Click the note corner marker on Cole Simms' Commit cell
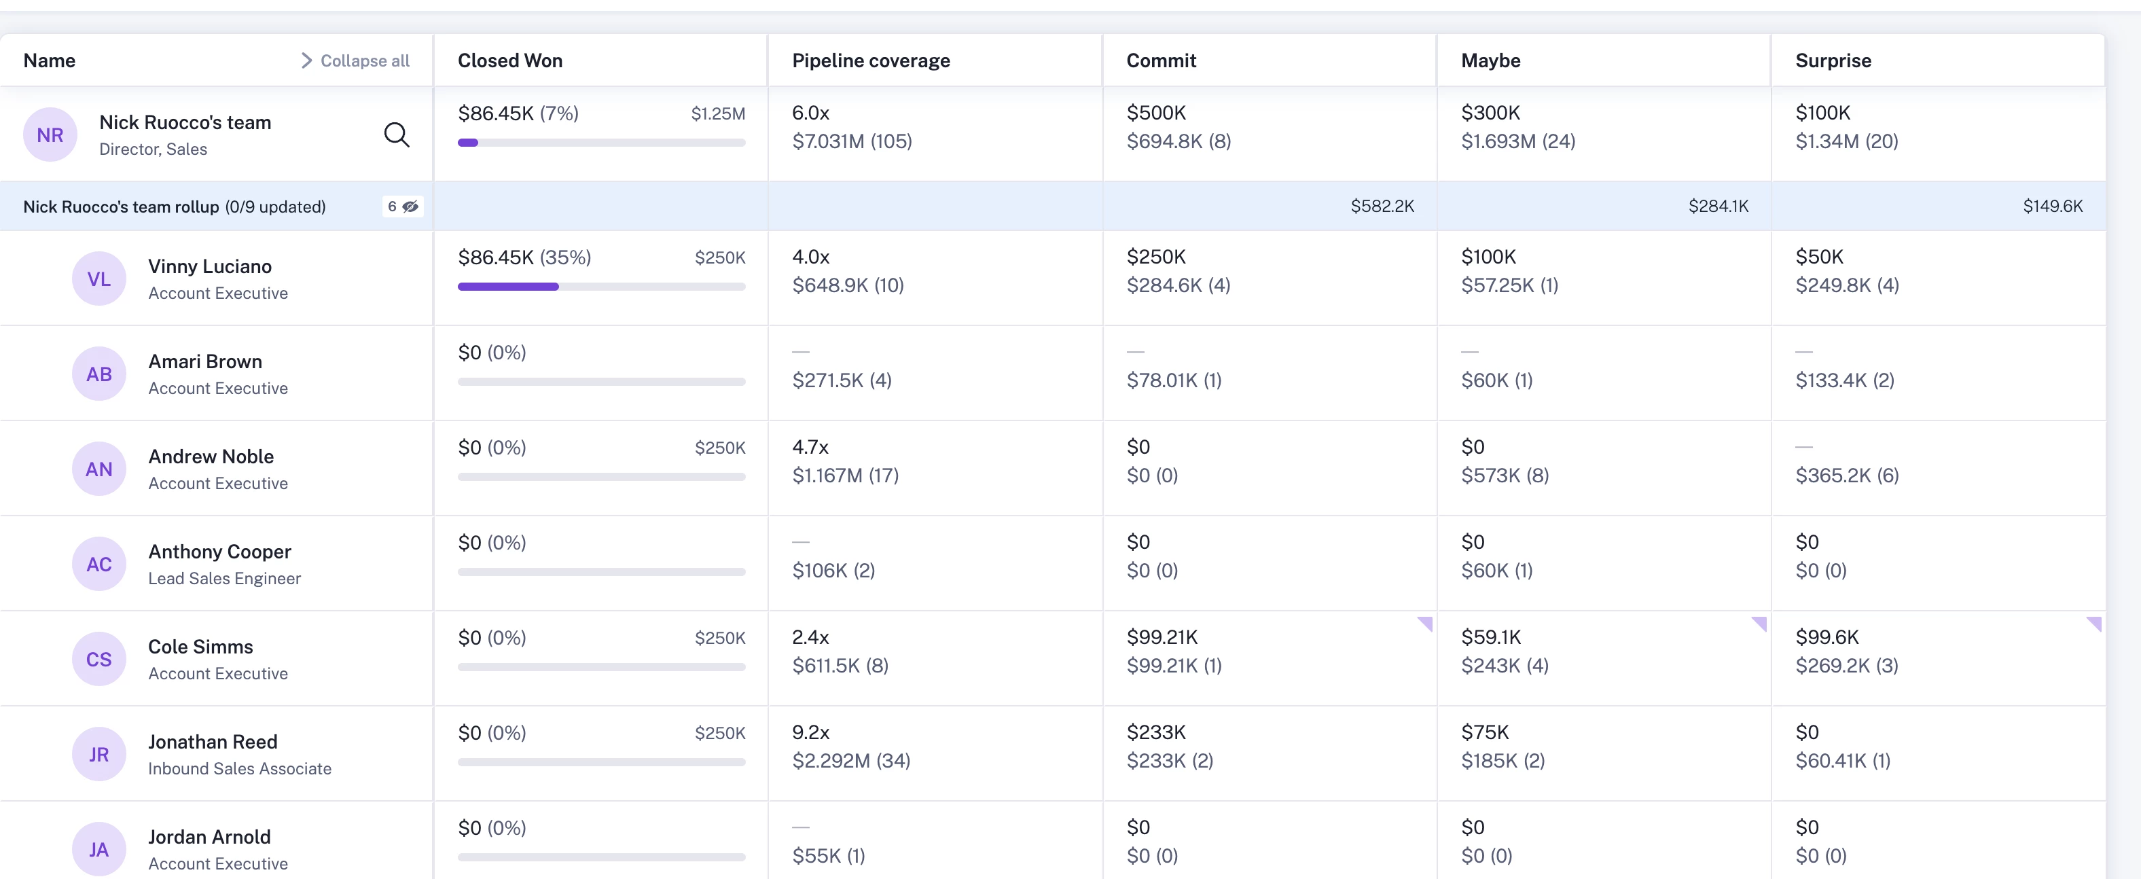Viewport: 2141px width, 879px height. tap(1426, 623)
